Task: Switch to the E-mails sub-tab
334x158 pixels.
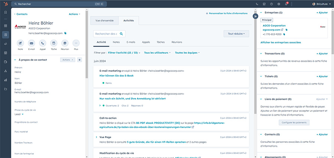Action: pyautogui.click(x=131, y=42)
